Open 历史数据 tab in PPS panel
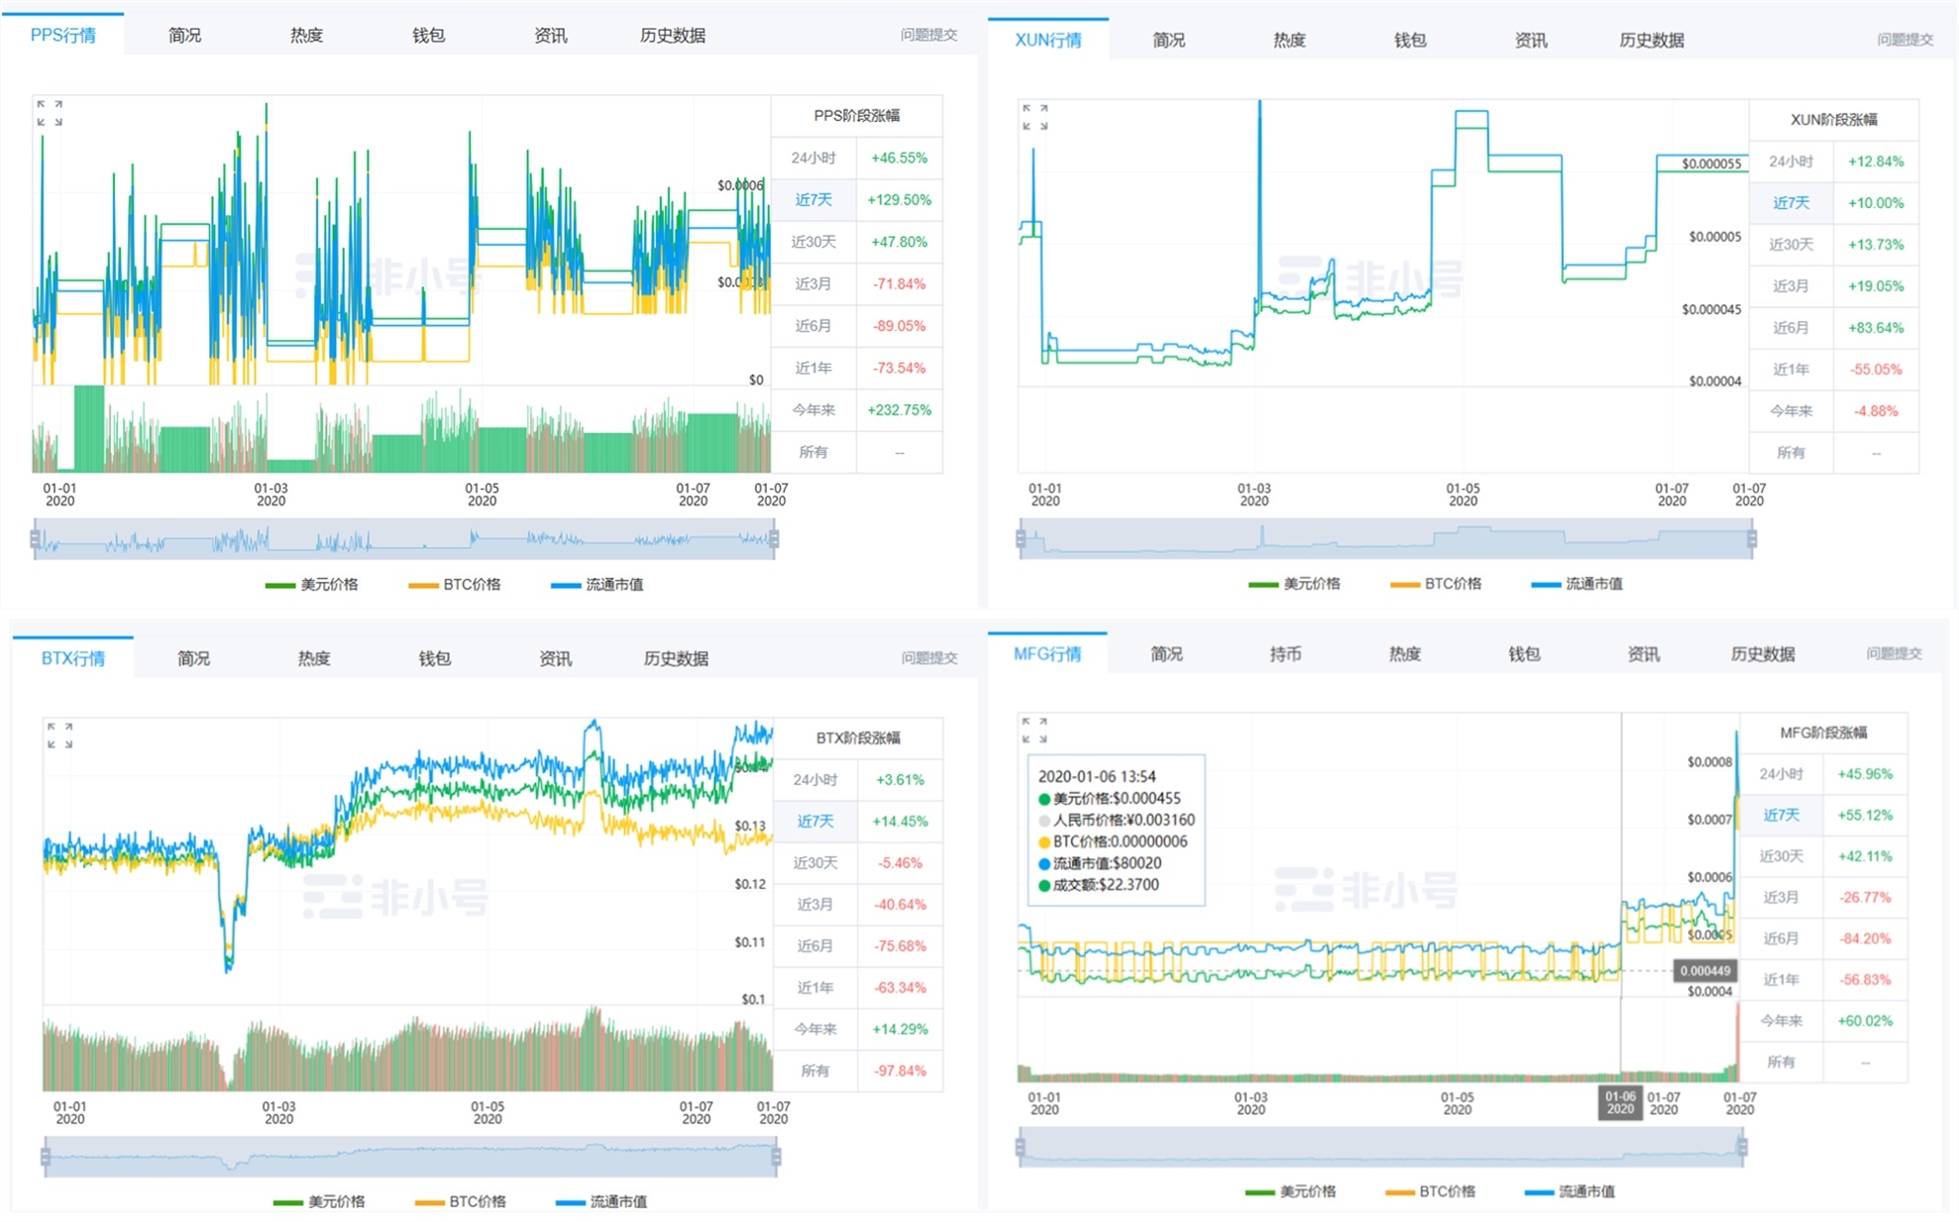The width and height of the screenshot is (1959, 1222). click(672, 36)
